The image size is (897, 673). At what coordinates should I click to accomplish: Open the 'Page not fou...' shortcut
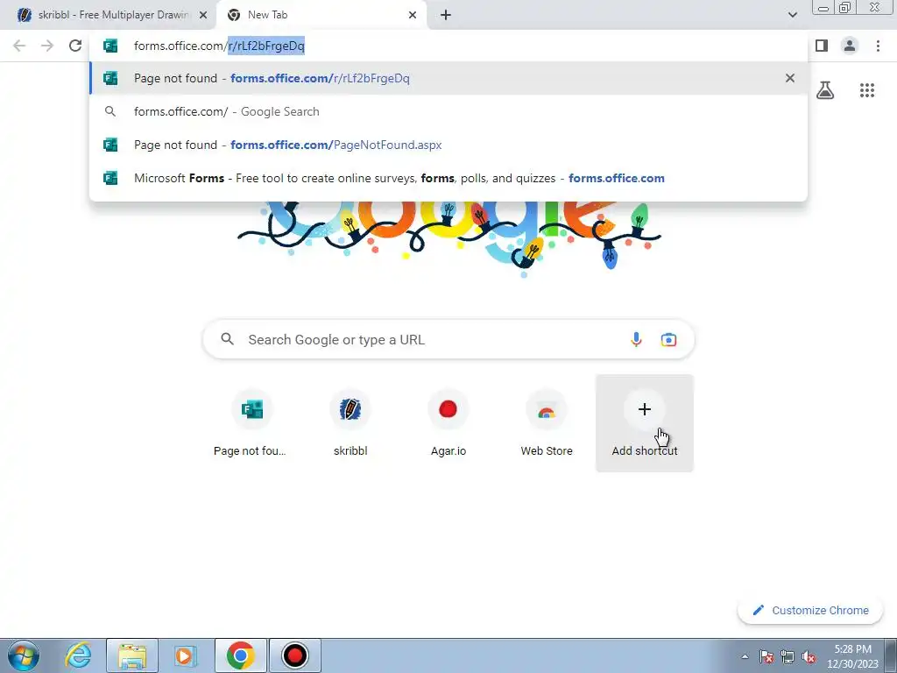(x=252, y=423)
